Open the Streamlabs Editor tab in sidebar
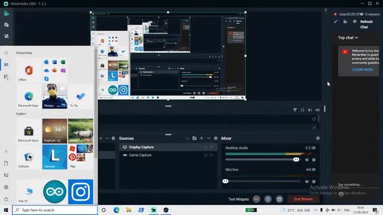 click(x=7, y=14)
